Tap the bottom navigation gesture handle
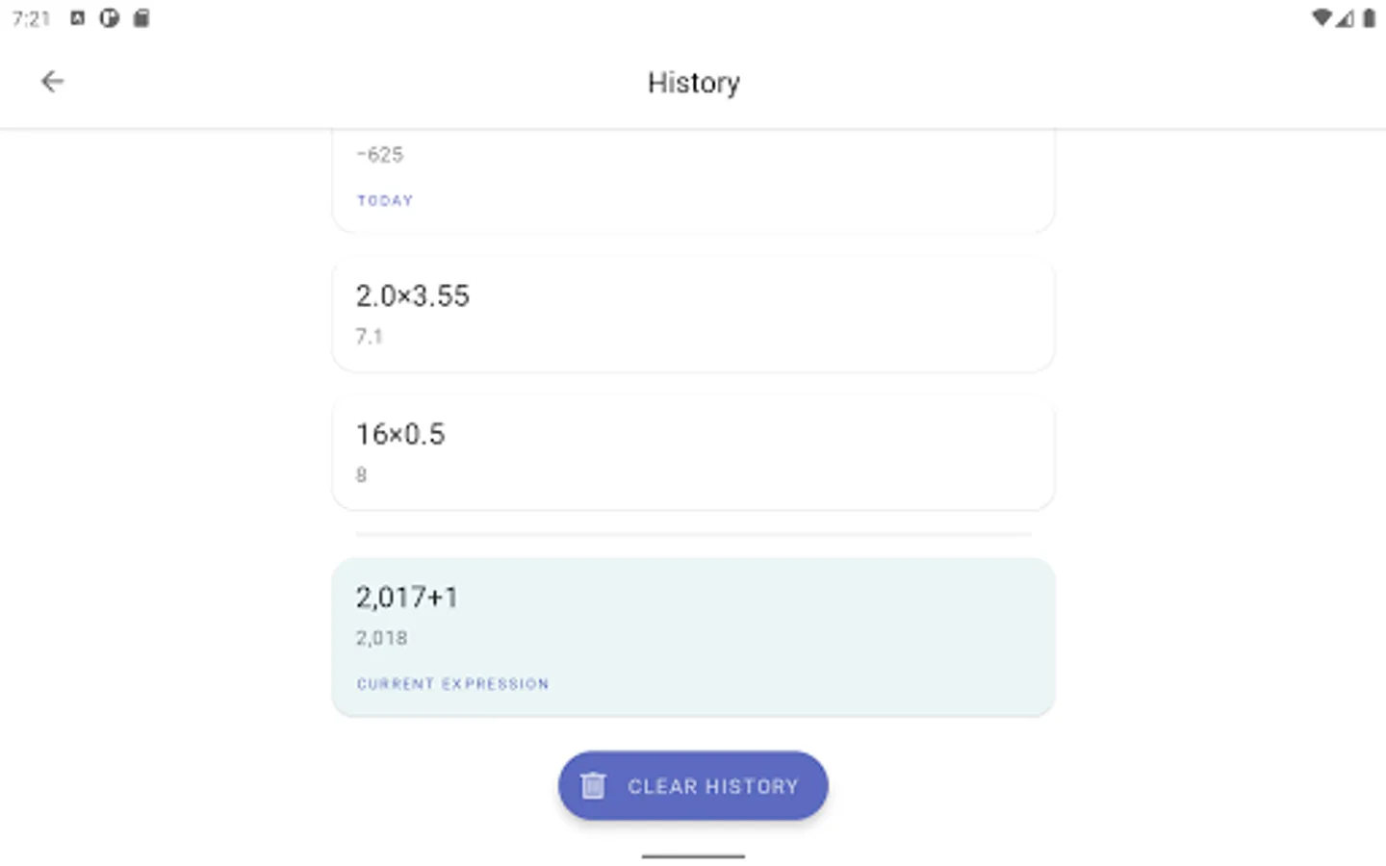 693,855
